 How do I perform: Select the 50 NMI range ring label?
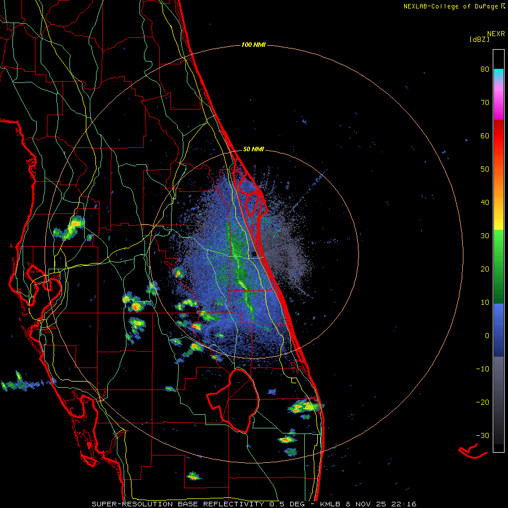253,150
